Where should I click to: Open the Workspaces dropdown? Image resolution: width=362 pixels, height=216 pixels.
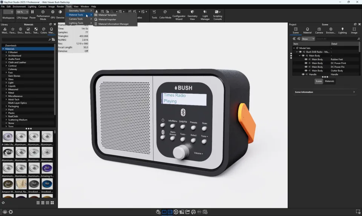(x=8, y=12)
